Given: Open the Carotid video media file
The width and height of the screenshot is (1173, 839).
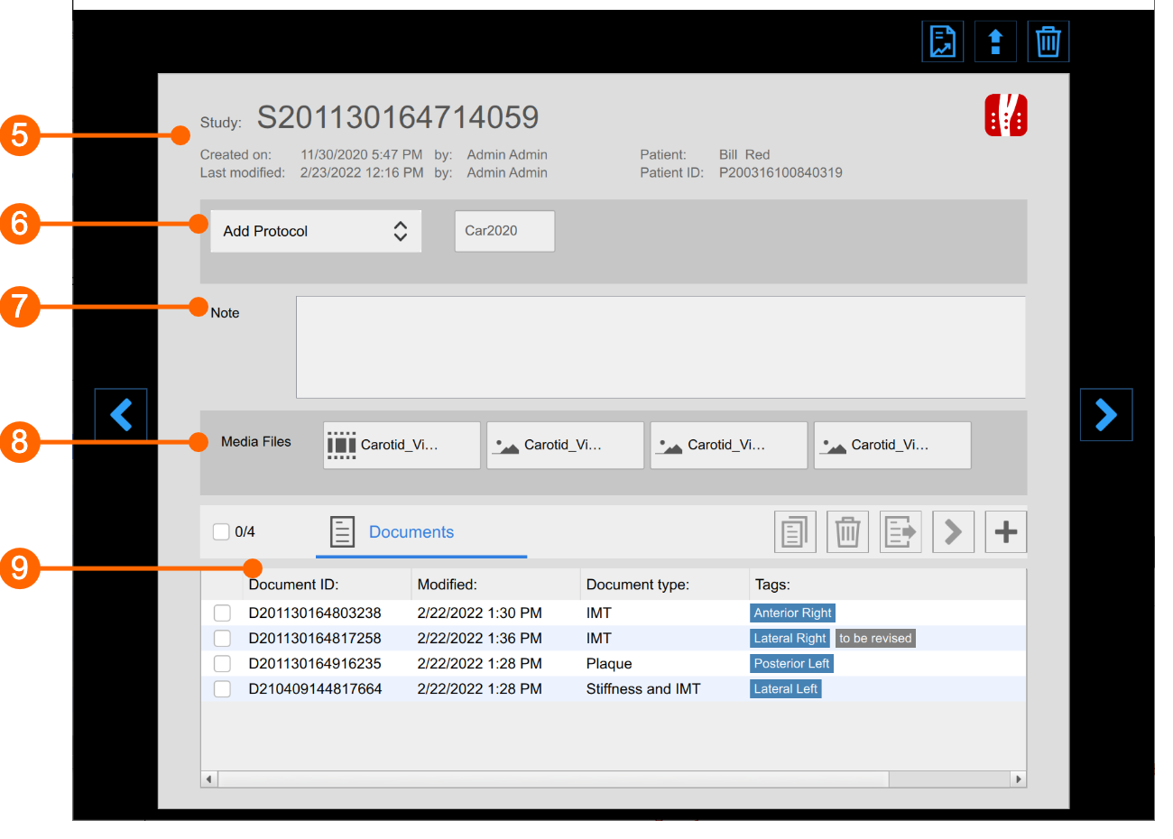Looking at the screenshot, I should [x=402, y=445].
